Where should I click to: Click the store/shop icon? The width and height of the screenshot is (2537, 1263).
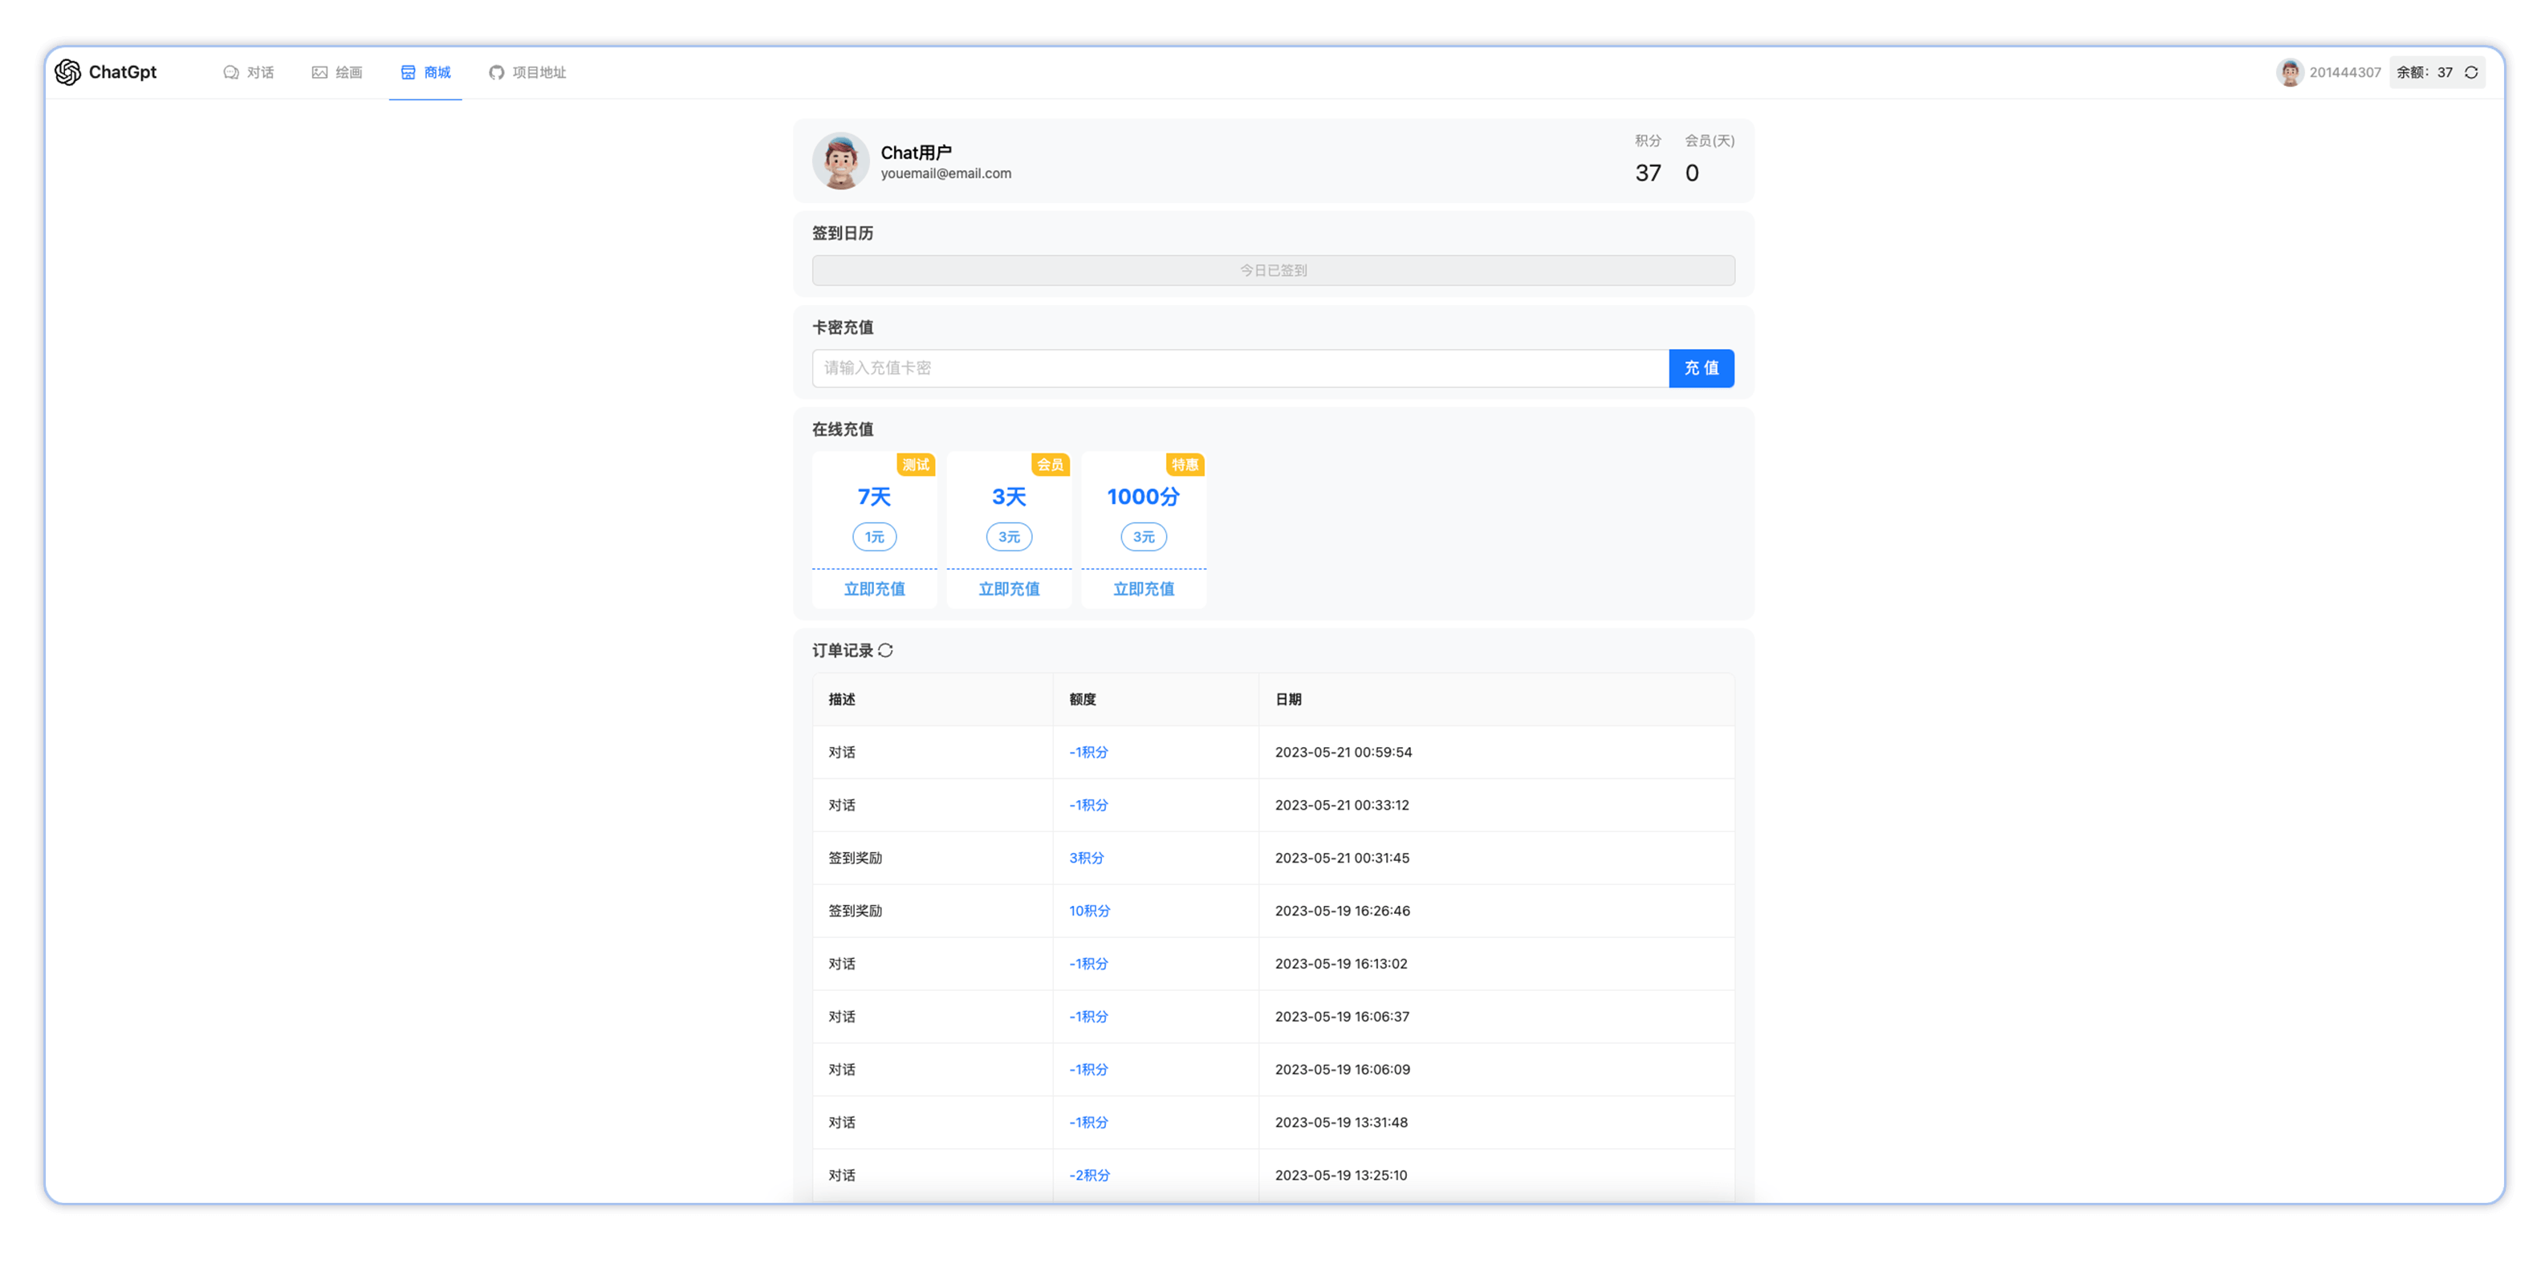409,71
